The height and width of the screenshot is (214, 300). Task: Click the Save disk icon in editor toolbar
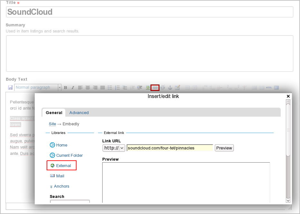pyautogui.click(x=10, y=87)
